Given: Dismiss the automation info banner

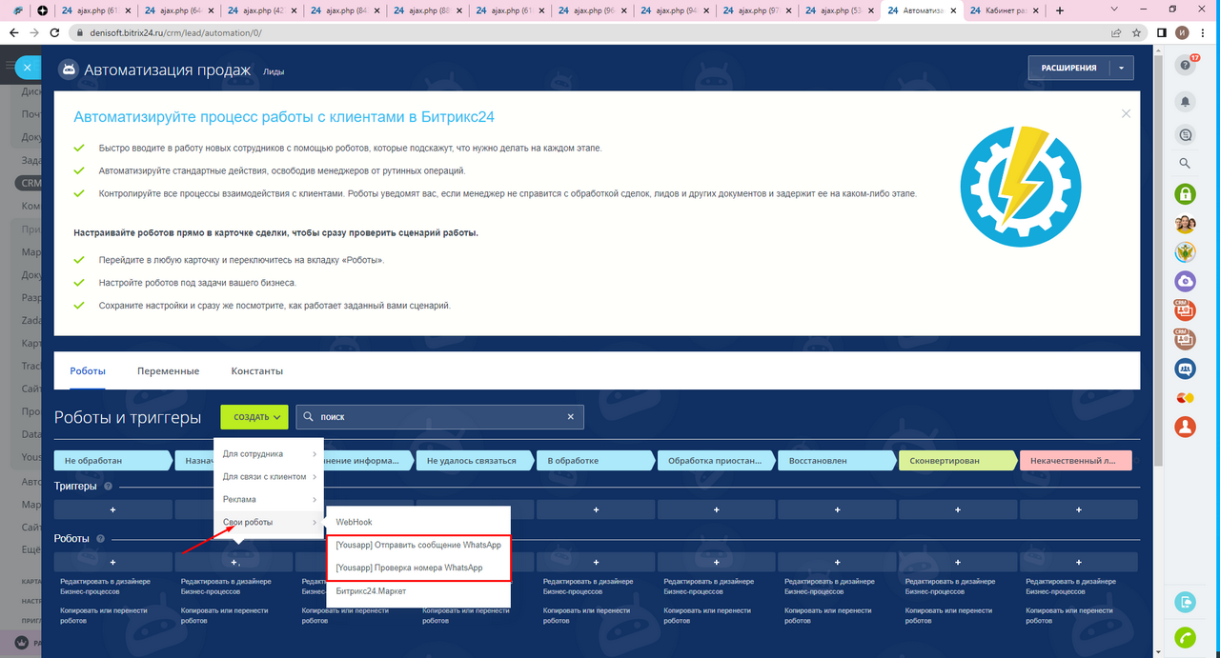Looking at the screenshot, I should (1126, 113).
